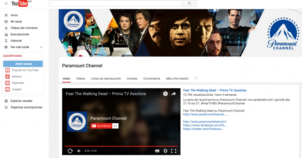The height and width of the screenshot is (158, 302).
Task: Click the Deportes channel icon
Action: pos(7,83)
